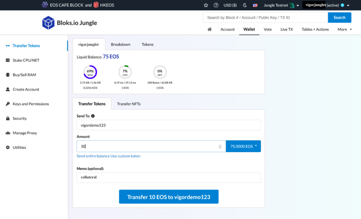Open the Account nav item
The height and width of the screenshot is (219, 361).
pyautogui.click(x=227, y=29)
